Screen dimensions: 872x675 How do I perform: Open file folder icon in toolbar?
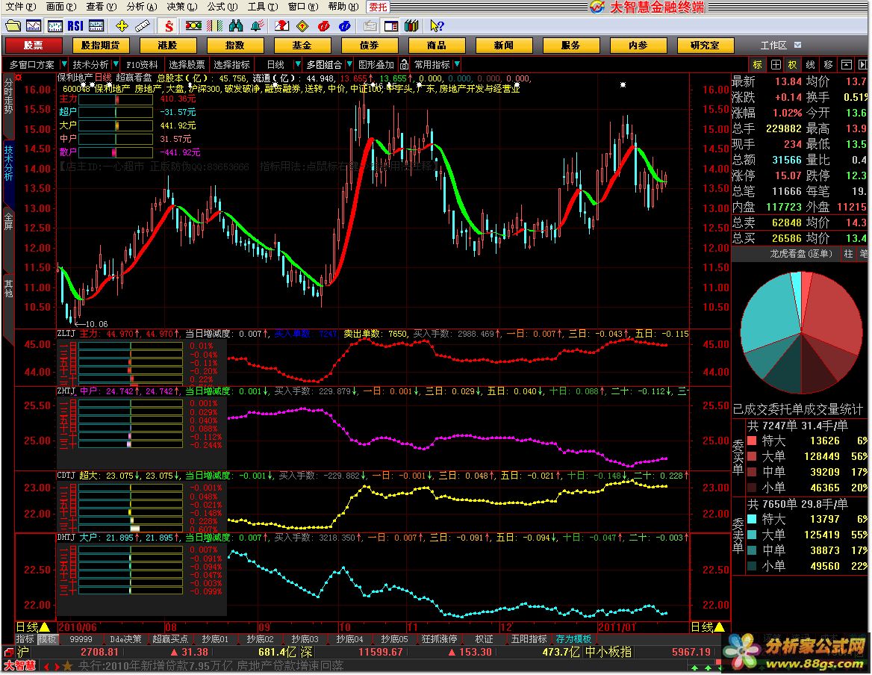coord(12,25)
